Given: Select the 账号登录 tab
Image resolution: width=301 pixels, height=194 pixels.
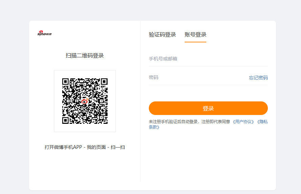Looking at the screenshot, I should click(195, 35).
